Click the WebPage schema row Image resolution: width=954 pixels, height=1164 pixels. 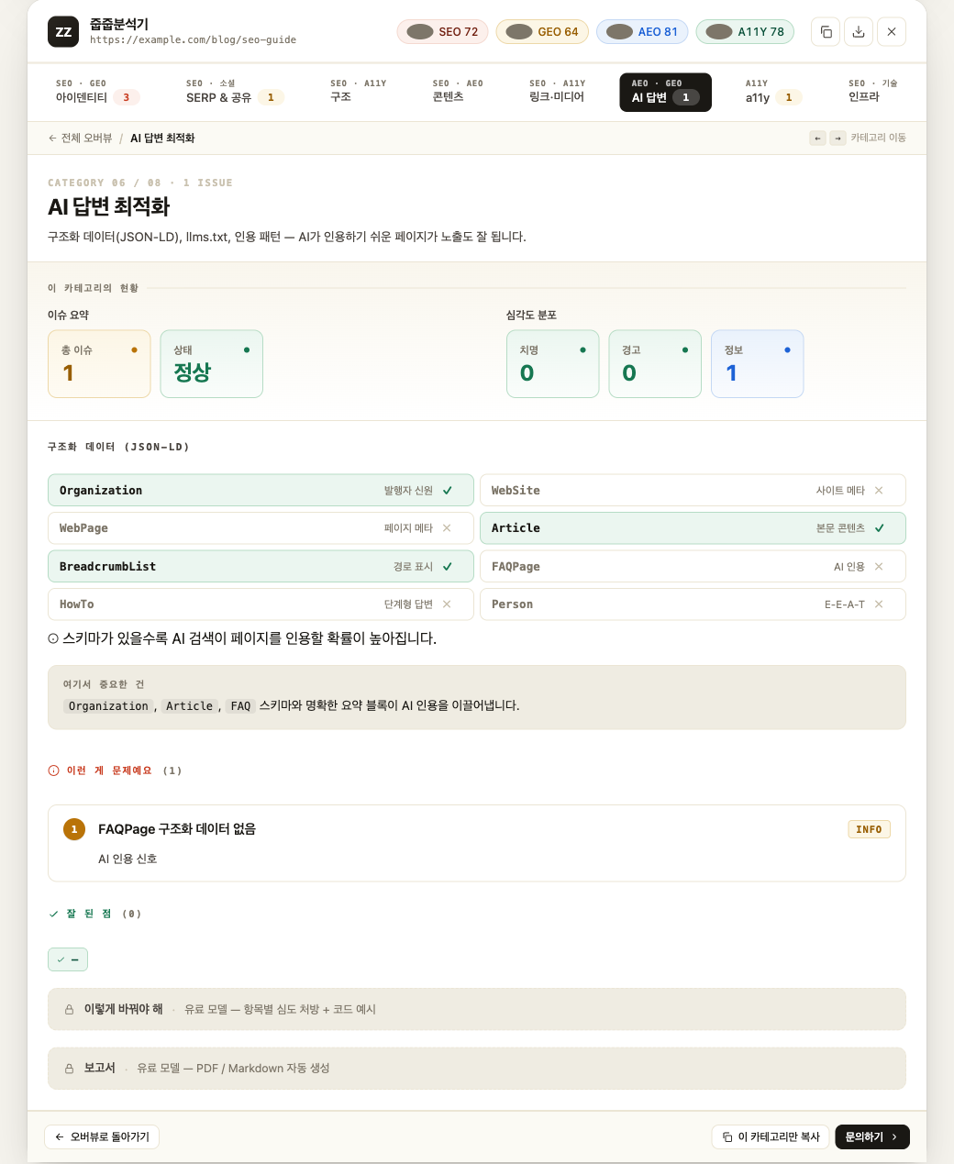[261, 528]
